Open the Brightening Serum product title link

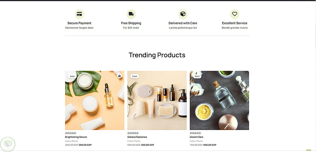pyautogui.click(x=76, y=137)
